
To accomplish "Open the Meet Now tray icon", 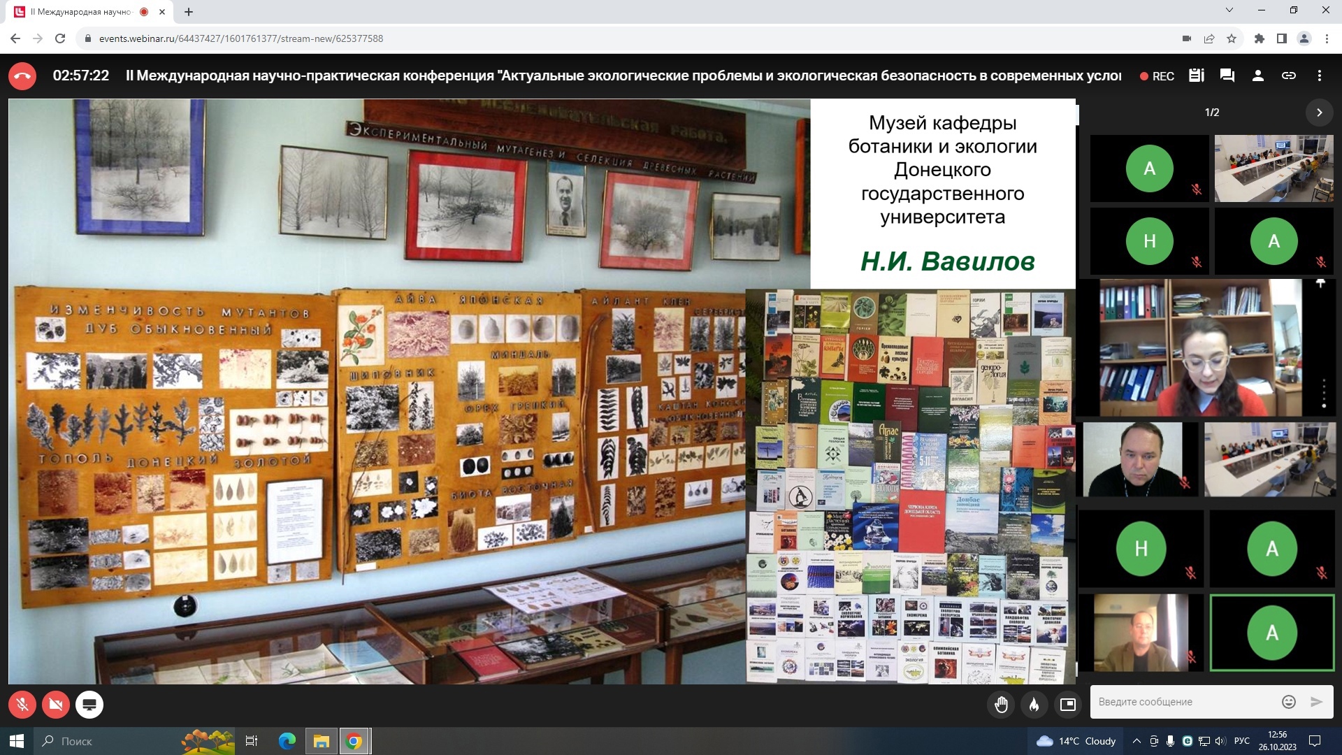I will click(x=1154, y=741).
